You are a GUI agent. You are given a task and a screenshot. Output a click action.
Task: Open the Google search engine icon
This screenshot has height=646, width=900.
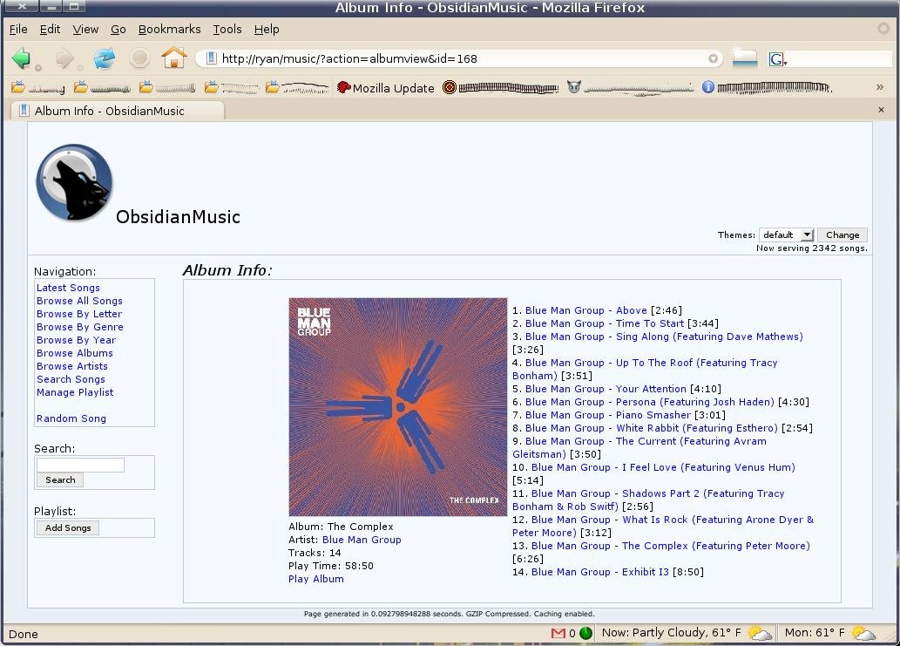pyautogui.click(x=777, y=58)
